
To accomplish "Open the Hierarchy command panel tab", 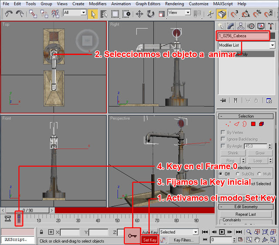I will 242,27.
